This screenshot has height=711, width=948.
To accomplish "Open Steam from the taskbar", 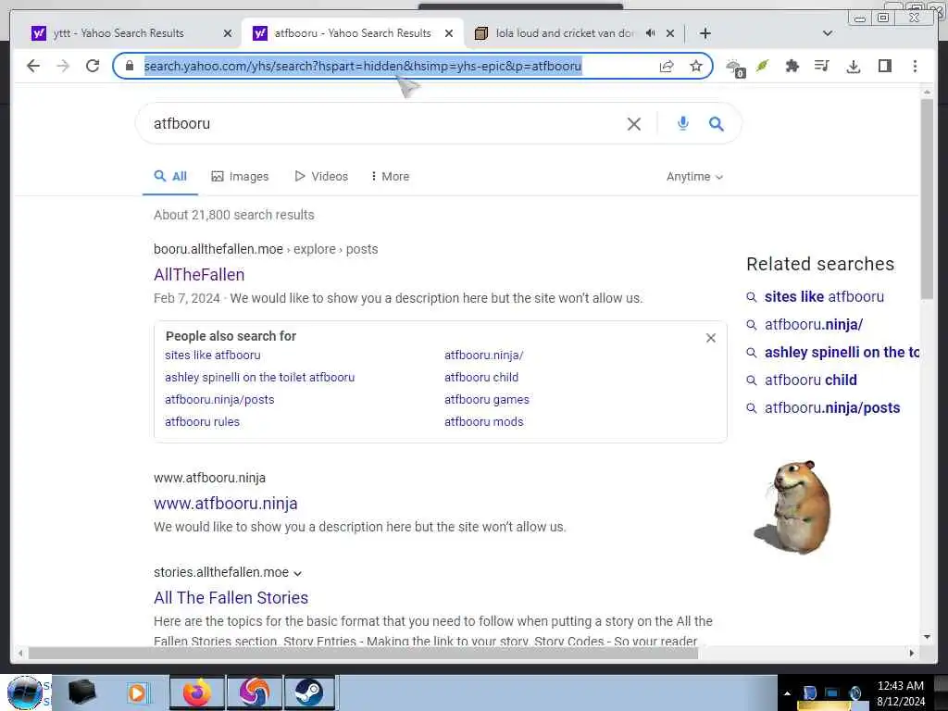I will tap(309, 692).
